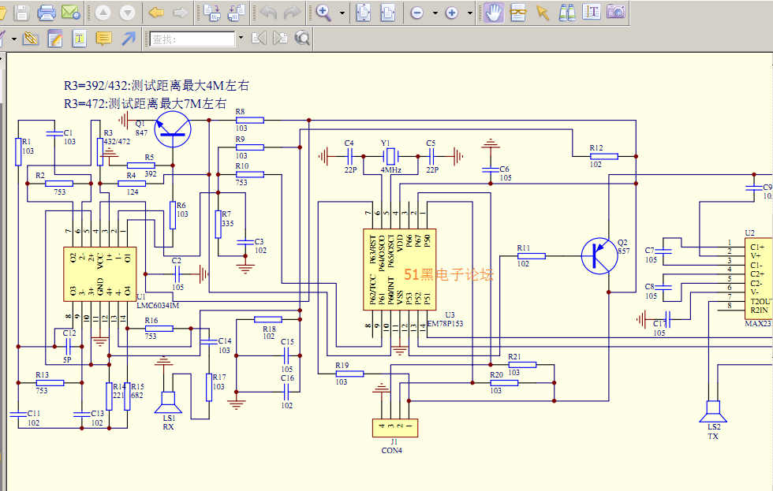
Task: Zoom in with the plus button
Action: tap(451, 13)
